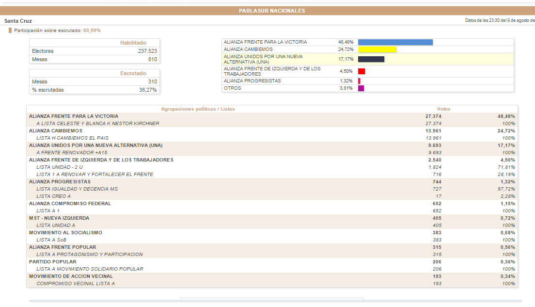The height and width of the screenshot is (307, 535).
Task: Select ALIANZA UNIDOS POR UNA NUEVA ALTERNATIVA table row
Action: pos(272,145)
